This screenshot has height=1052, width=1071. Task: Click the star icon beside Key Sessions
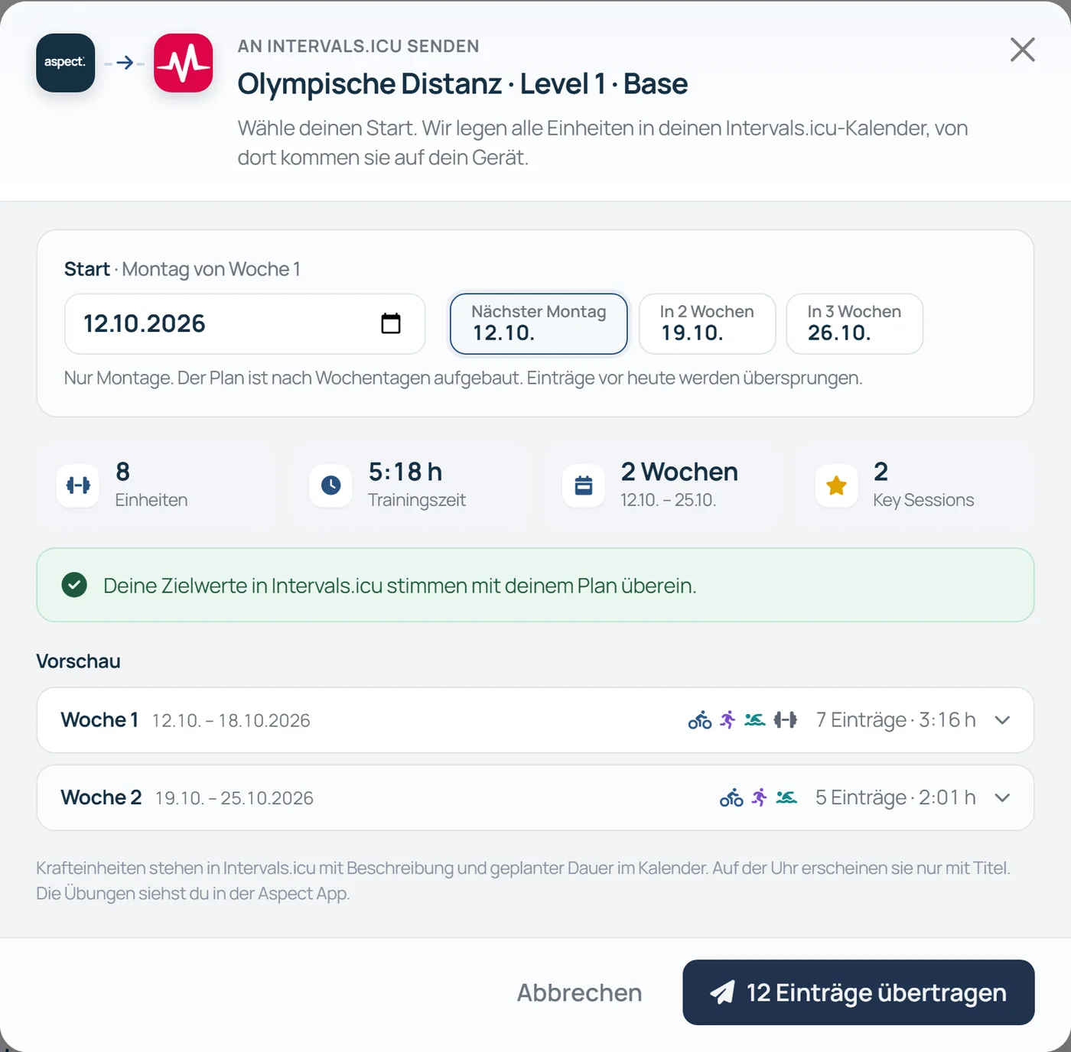click(x=836, y=485)
